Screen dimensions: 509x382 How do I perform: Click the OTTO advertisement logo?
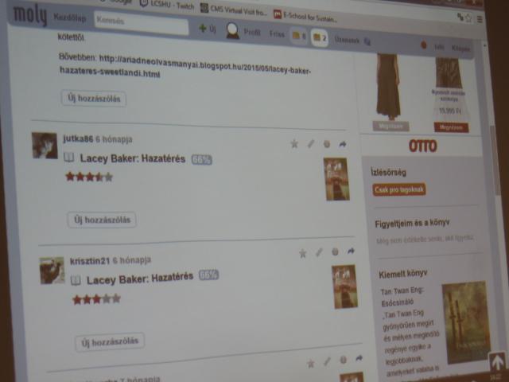click(x=422, y=146)
